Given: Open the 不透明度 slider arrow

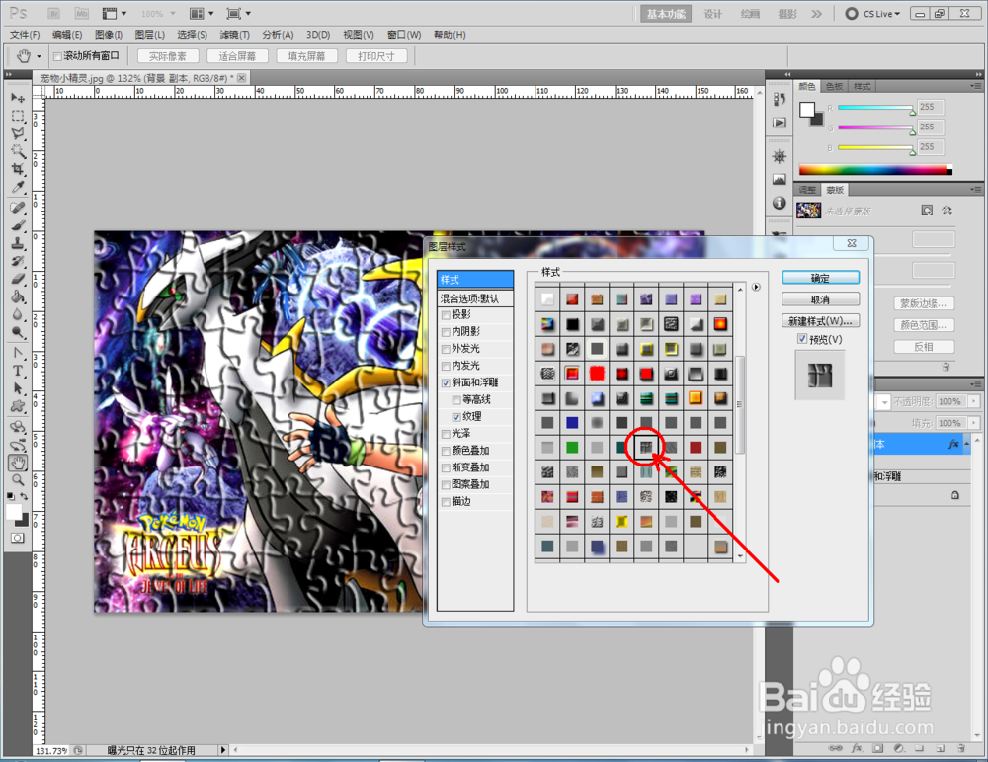Looking at the screenshot, I should click(x=974, y=401).
